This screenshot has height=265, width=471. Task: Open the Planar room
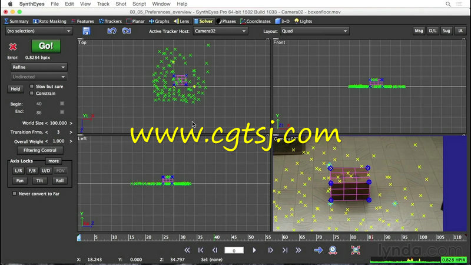135,21
